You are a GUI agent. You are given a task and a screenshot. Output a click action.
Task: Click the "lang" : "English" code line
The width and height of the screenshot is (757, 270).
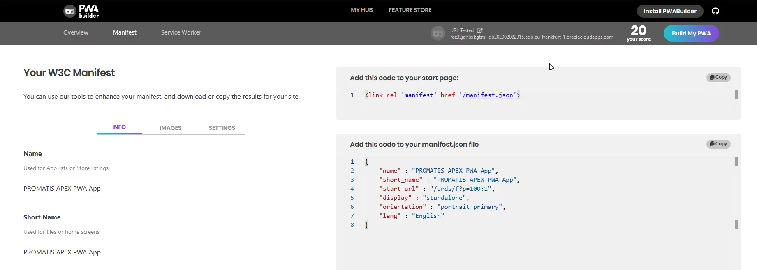tap(412, 216)
